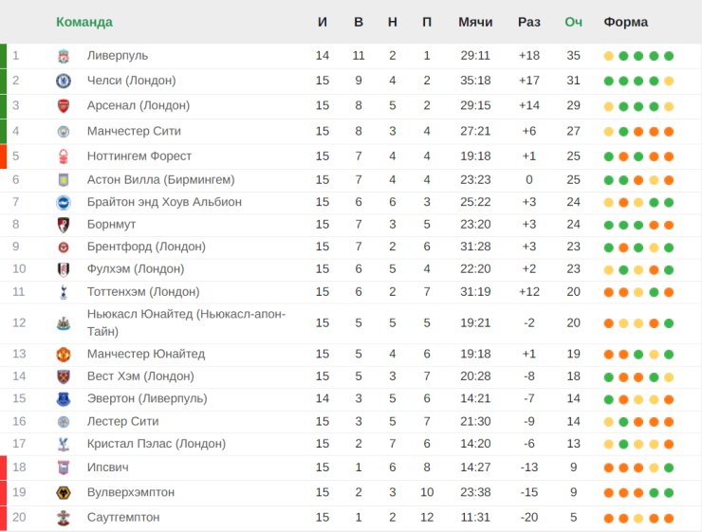Open the Фулхэм (Лондон) team link
This screenshot has width=702, height=532.
pyautogui.click(x=136, y=269)
